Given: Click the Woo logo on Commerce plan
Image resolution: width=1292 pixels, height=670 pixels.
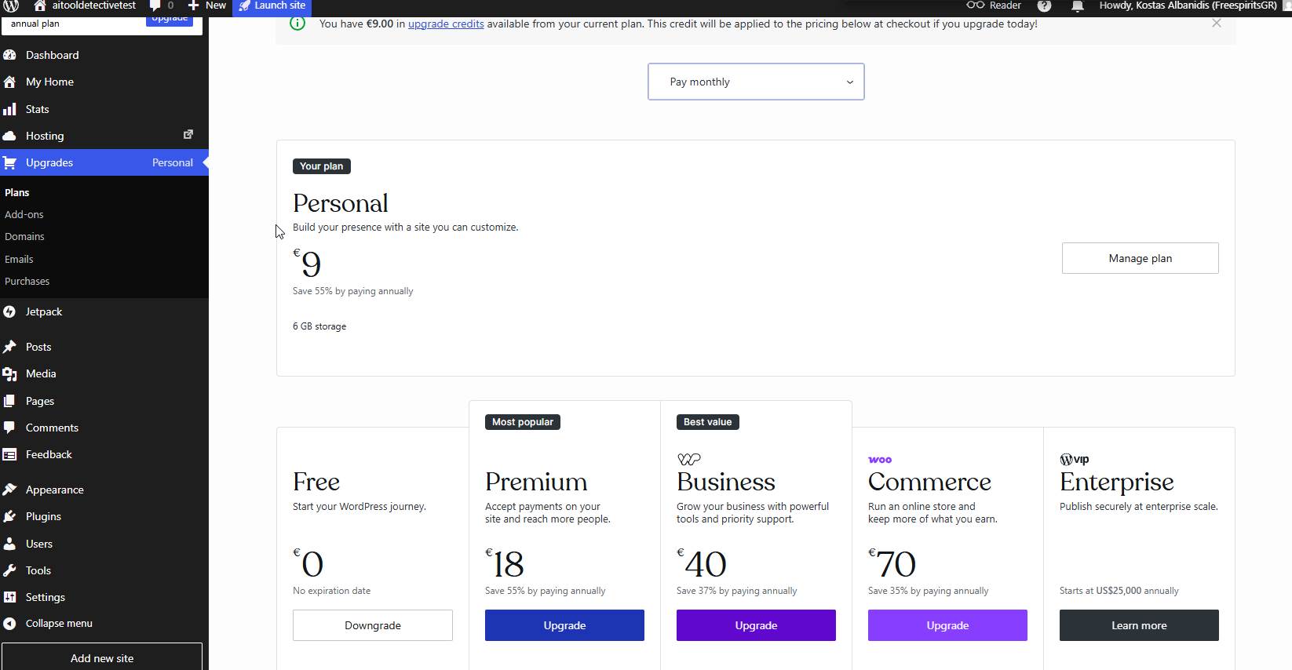Looking at the screenshot, I should coord(880,460).
